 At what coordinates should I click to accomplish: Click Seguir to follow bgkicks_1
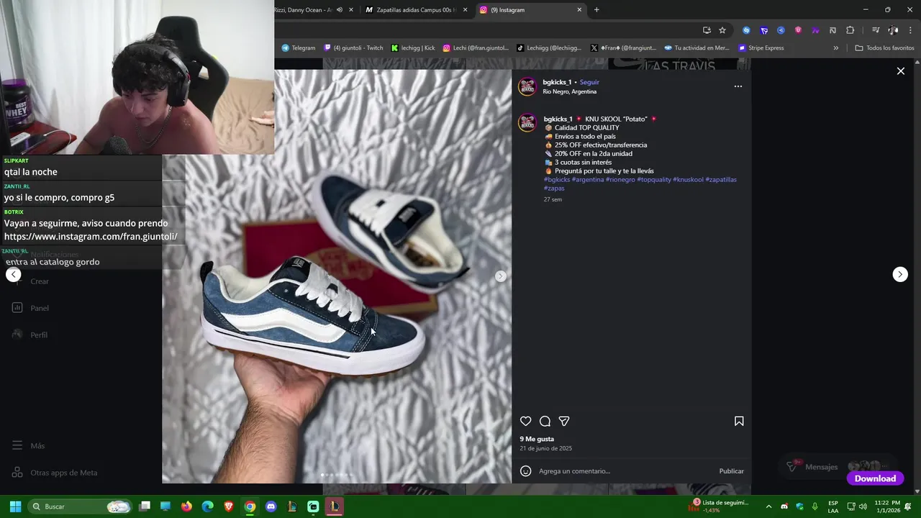pyautogui.click(x=589, y=82)
